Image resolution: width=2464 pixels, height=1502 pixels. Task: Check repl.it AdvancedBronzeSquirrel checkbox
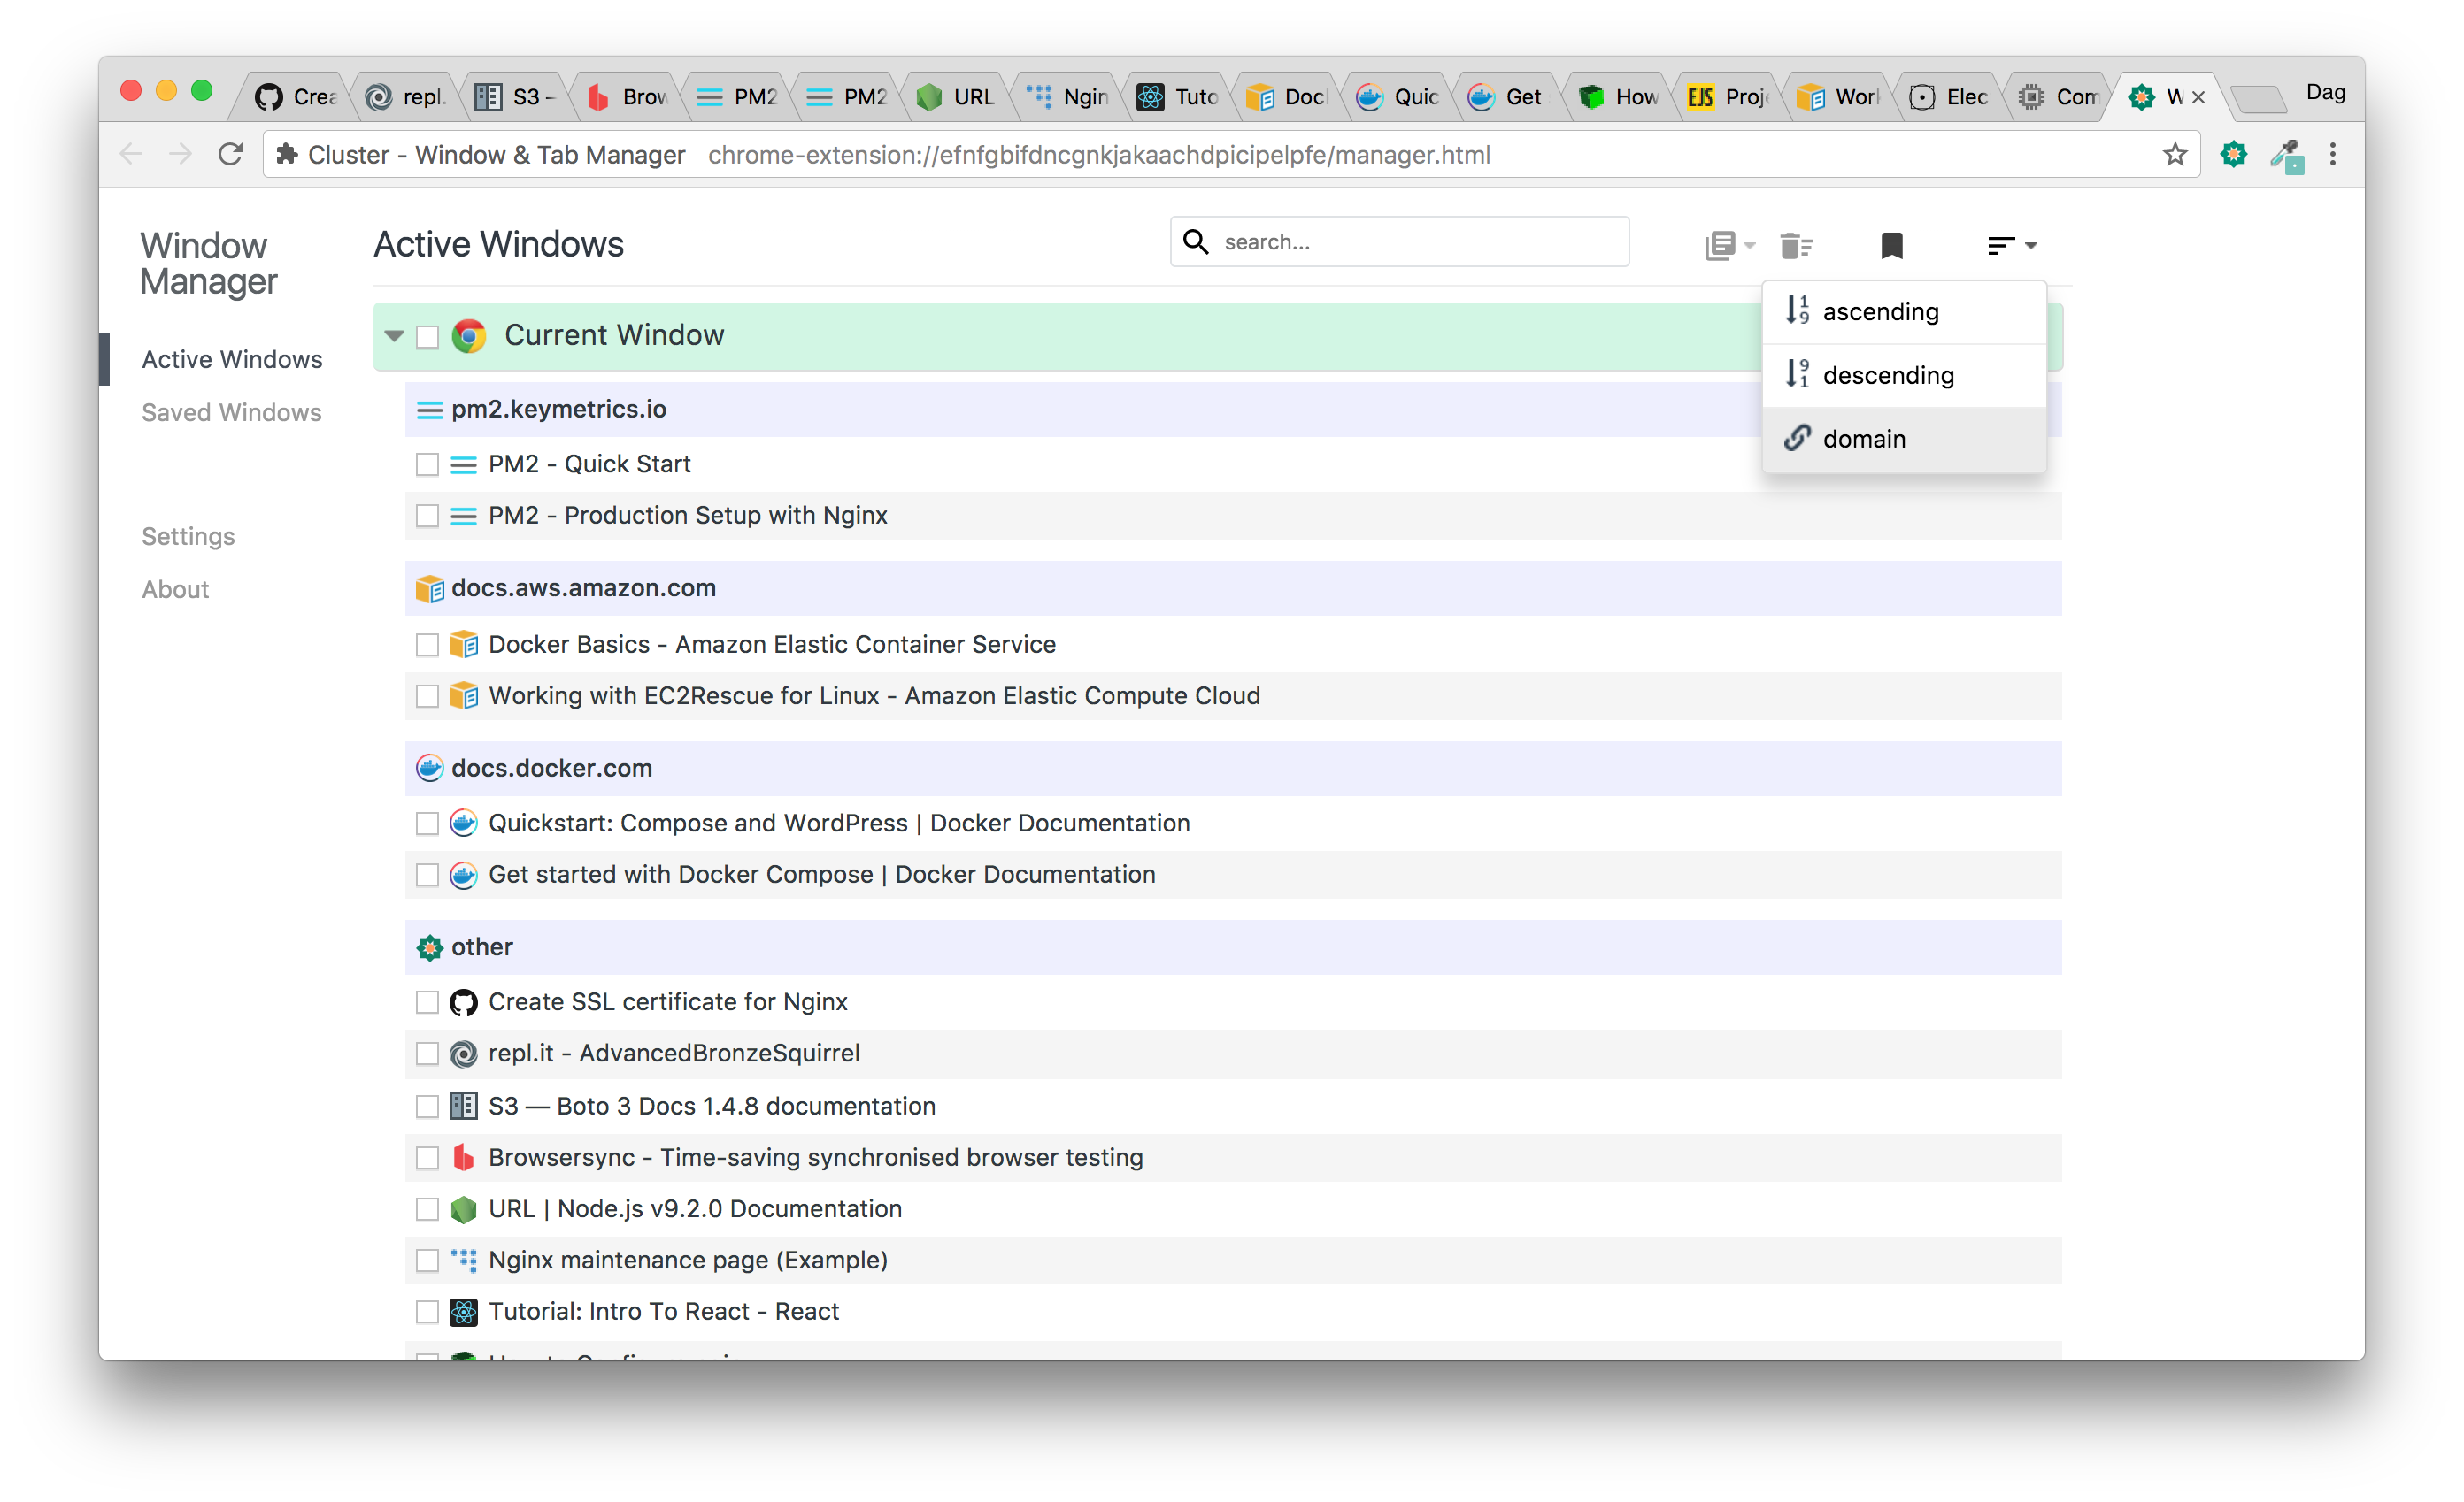click(x=427, y=1054)
